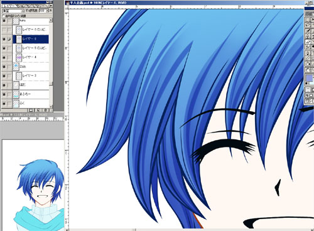Show the hidden レイヤー 6 copy layer
Image resolution: width=314 pixels, height=231 pixels.
[x=4, y=30]
